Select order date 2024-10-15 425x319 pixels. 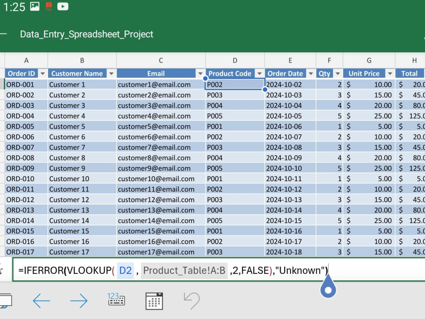(290, 220)
